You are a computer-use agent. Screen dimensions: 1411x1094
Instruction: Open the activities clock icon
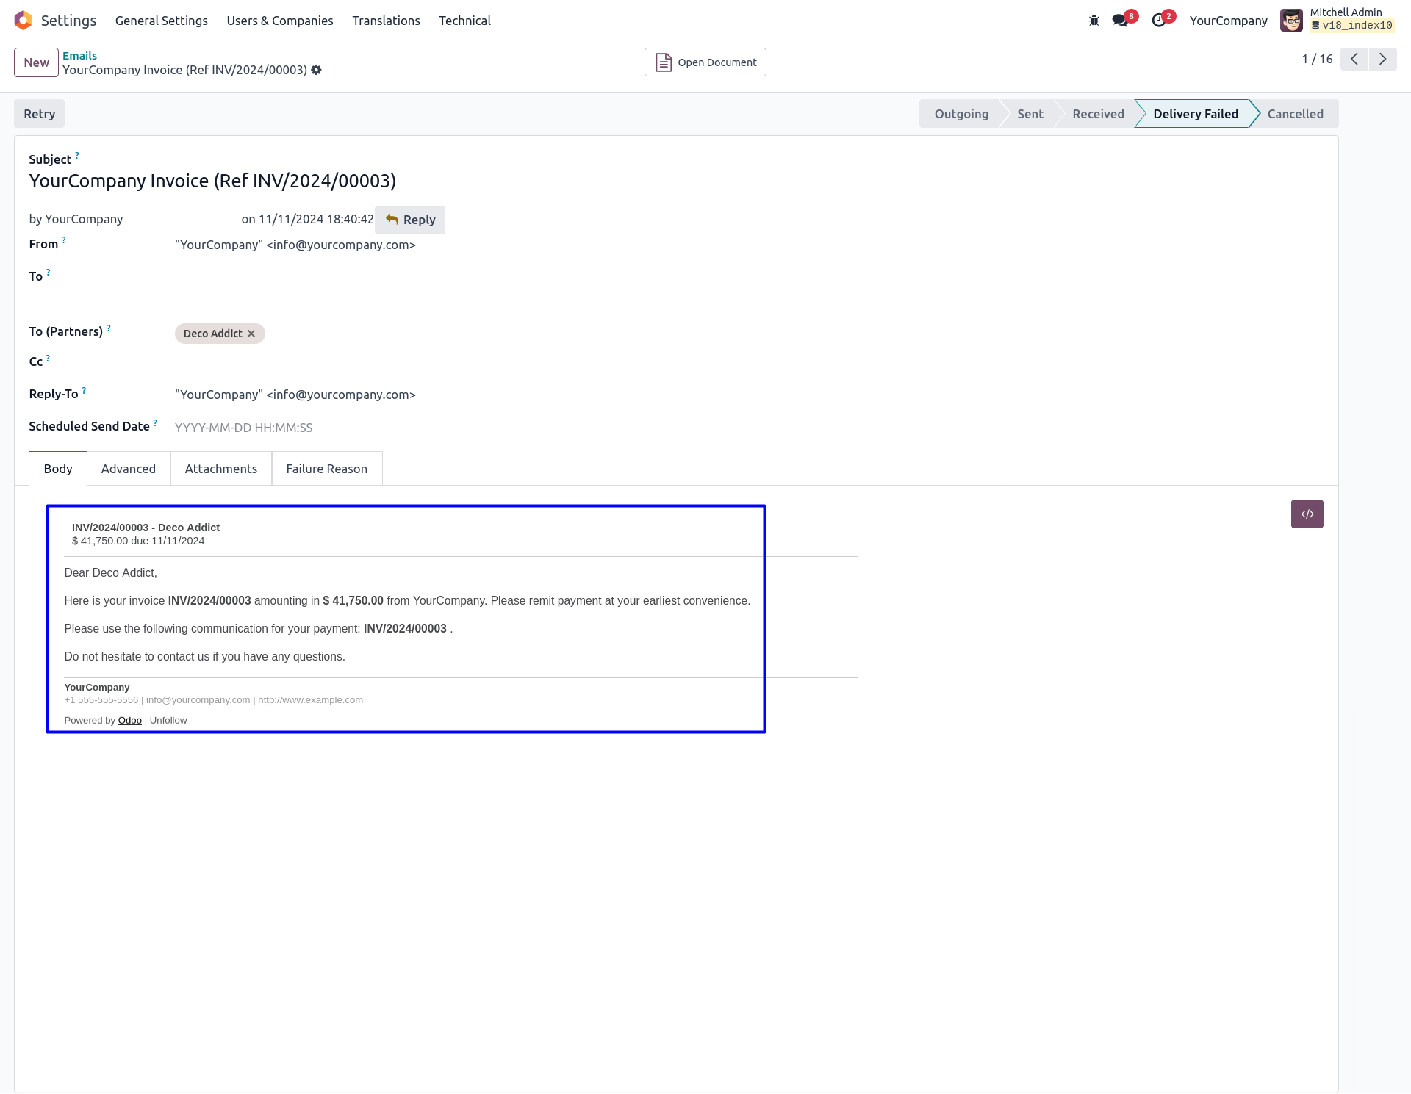click(1159, 21)
